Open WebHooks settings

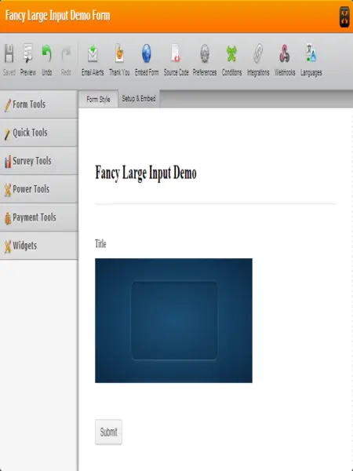click(285, 60)
